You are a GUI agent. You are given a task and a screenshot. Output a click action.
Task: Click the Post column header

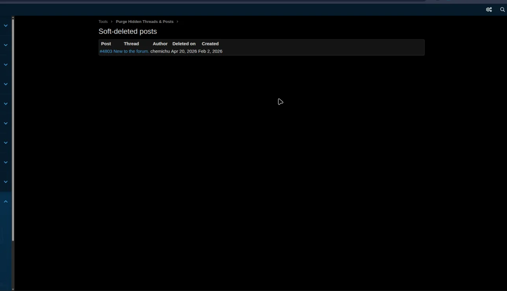(x=106, y=43)
